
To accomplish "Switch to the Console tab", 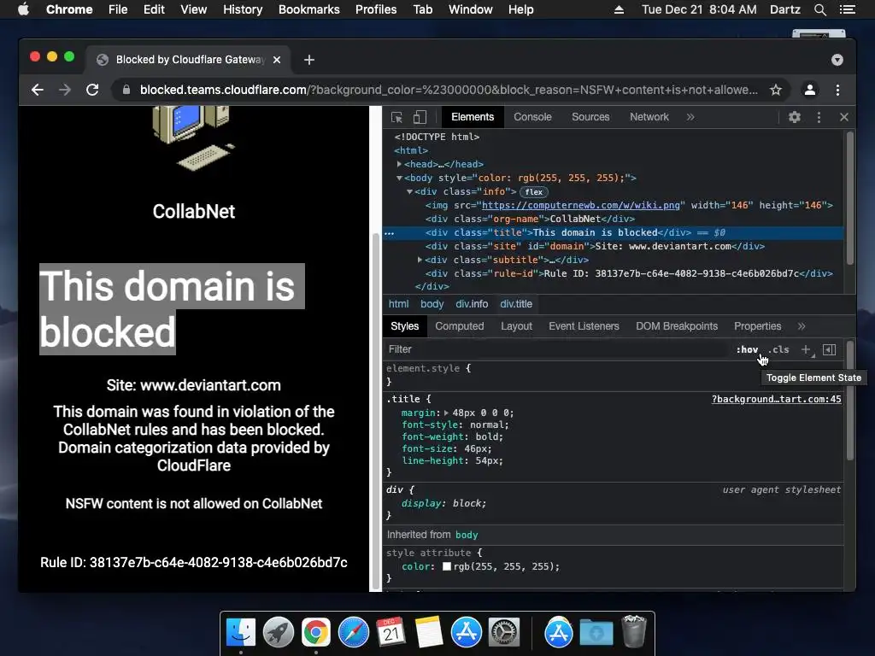I will [x=532, y=117].
